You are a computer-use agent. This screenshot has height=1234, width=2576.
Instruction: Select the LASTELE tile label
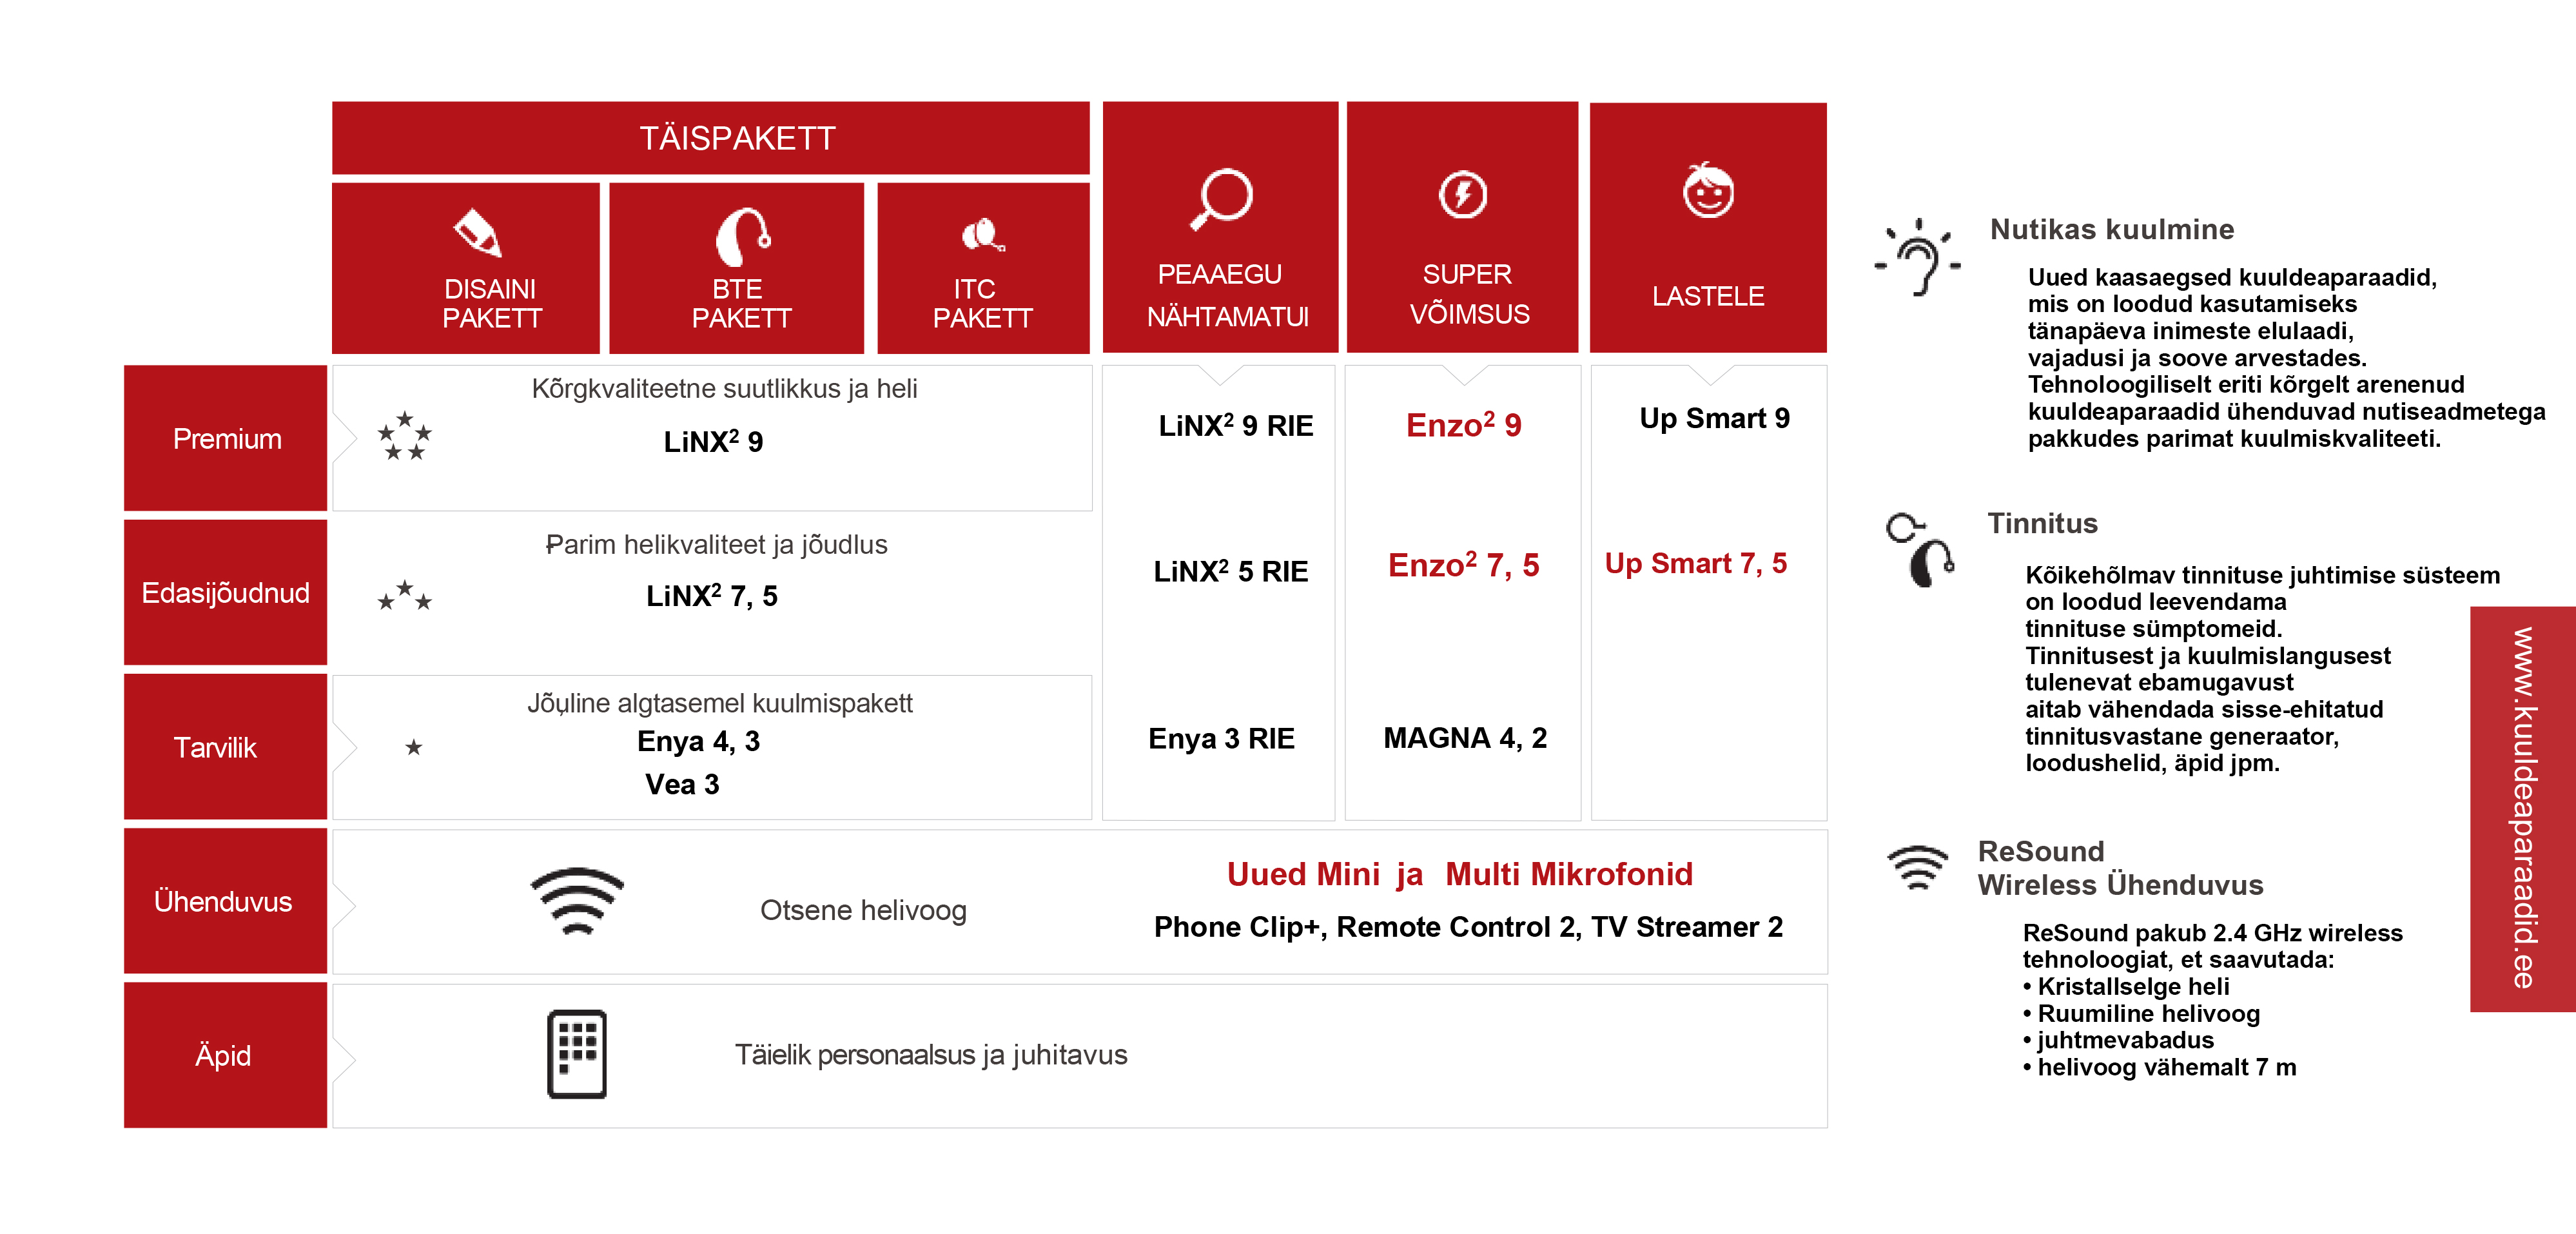coord(1708,296)
